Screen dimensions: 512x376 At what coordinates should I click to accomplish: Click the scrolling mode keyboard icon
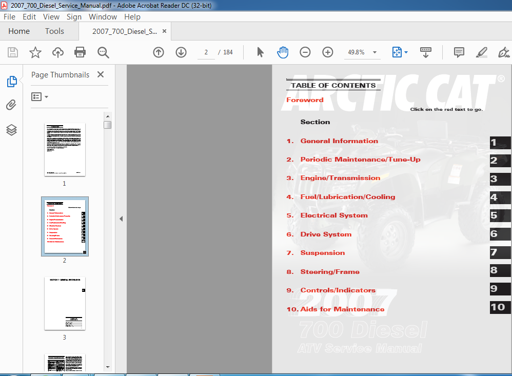[x=425, y=52]
